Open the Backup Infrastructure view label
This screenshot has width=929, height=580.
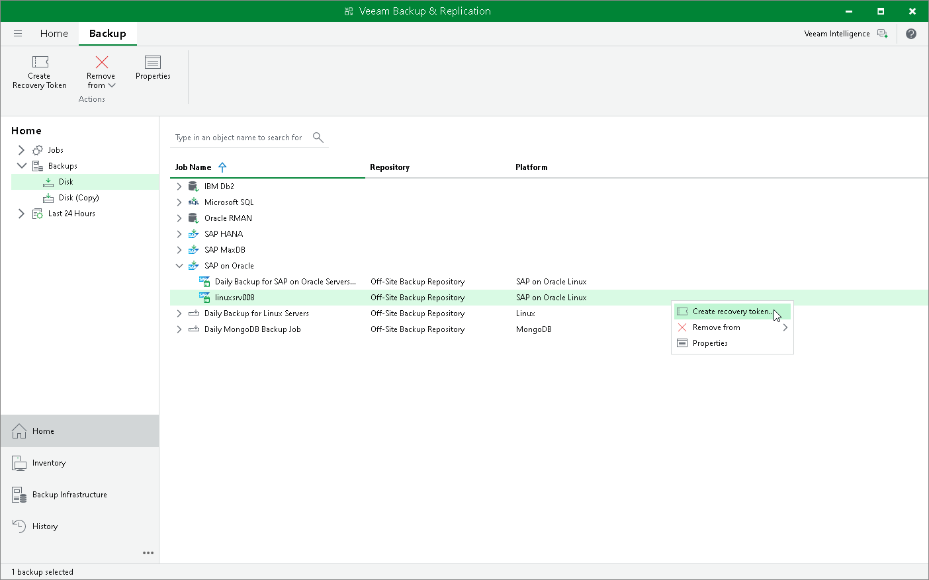tap(69, 495)
